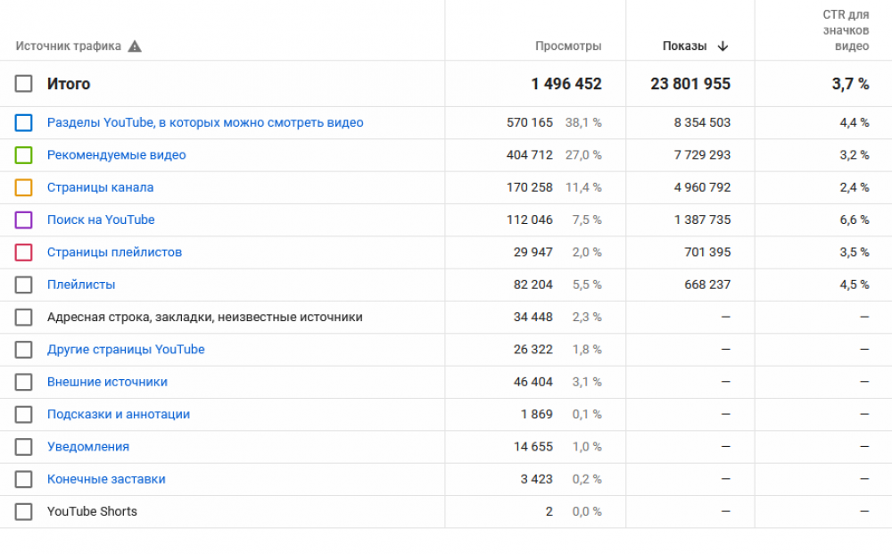Screen dimensions: 892x554
Task: Toggle the blue checkbox for Разделы YouTube
Action: 24,123
